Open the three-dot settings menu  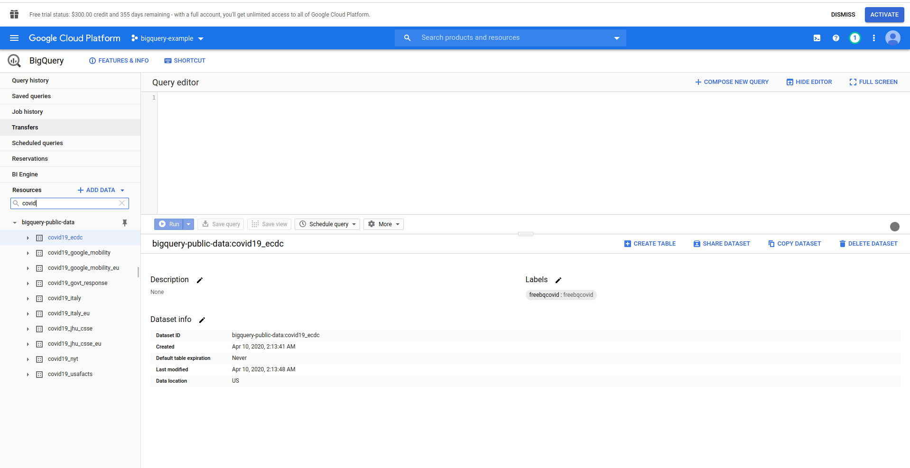click(874, 38)
